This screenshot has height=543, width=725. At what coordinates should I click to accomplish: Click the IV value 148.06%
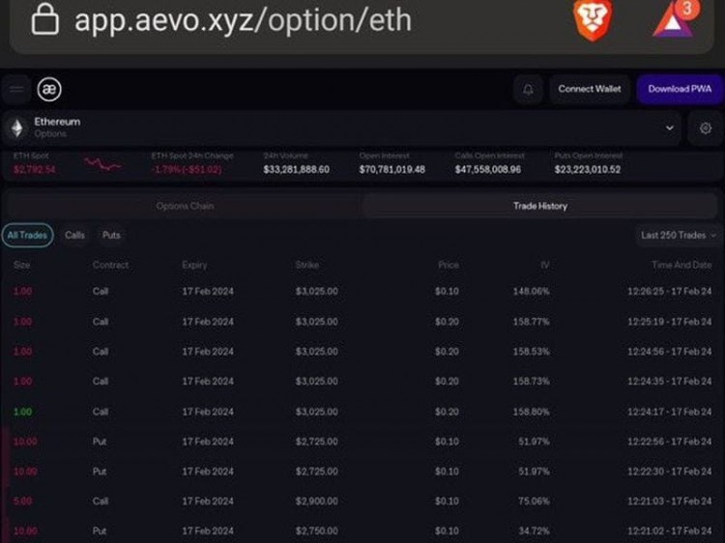point(532,292)
